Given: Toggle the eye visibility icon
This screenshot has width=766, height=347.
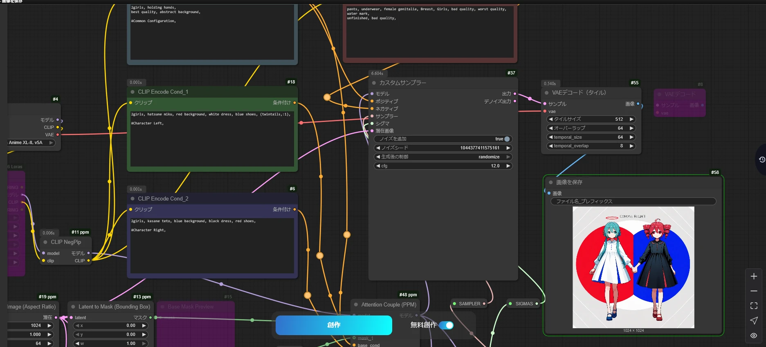Looking at the screenshot, I should [x=754, y=336].
